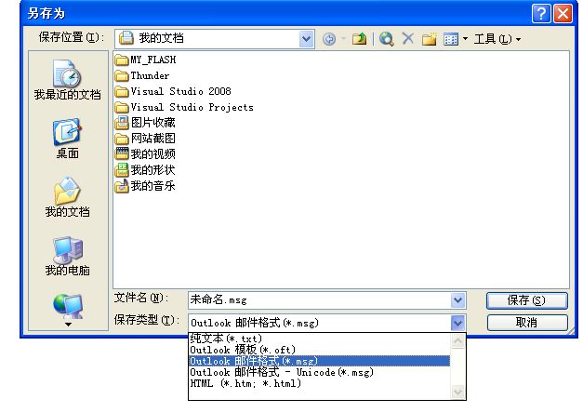The height and width of the screenshot is (412, 583).
Task: Click the file type list scroll up arrow
Action: [x=457, y=340]
